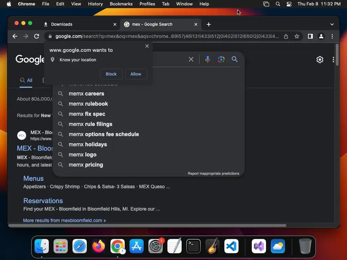Open More results from mexbloomfield.com
This screenshot has height=260, width=347.
tap(64, 220)
